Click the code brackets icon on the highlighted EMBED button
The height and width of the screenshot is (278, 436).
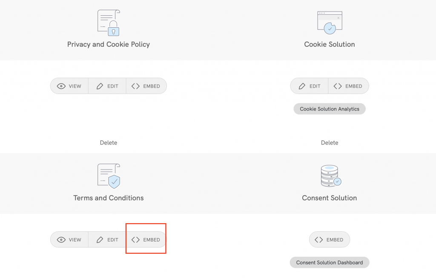coord(137,239)
